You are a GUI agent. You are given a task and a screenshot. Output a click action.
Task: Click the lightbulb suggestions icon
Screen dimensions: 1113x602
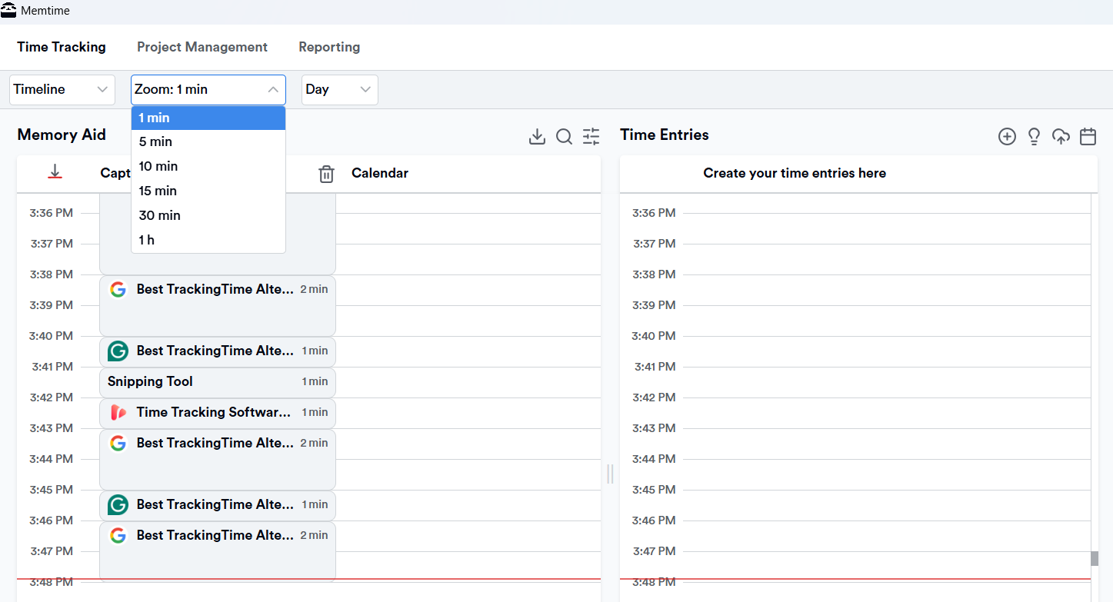1034,136
